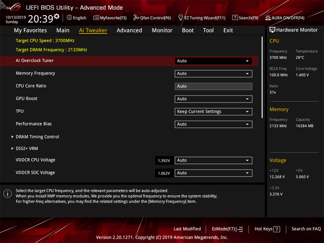Click 28°C CPU temperature value
The width and height of the screenshot is (324, 243).
click(x=300, y=58)
